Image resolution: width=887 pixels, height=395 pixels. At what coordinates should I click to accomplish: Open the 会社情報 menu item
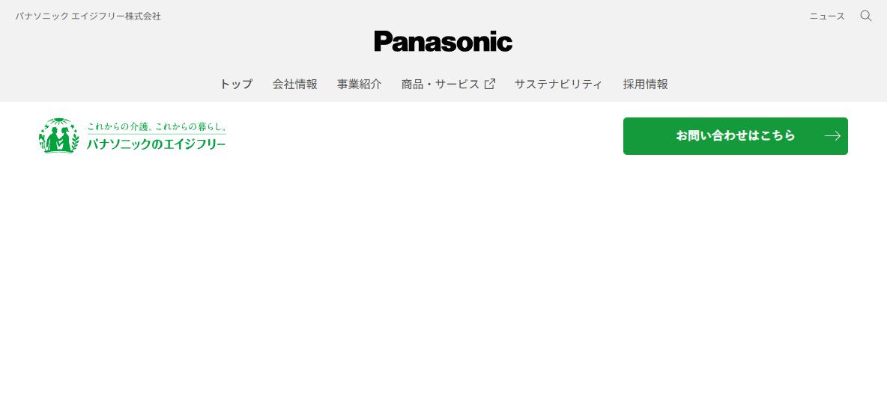294,85
